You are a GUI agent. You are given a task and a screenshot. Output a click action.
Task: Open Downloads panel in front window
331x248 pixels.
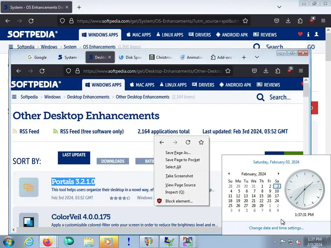click(266, 71)
